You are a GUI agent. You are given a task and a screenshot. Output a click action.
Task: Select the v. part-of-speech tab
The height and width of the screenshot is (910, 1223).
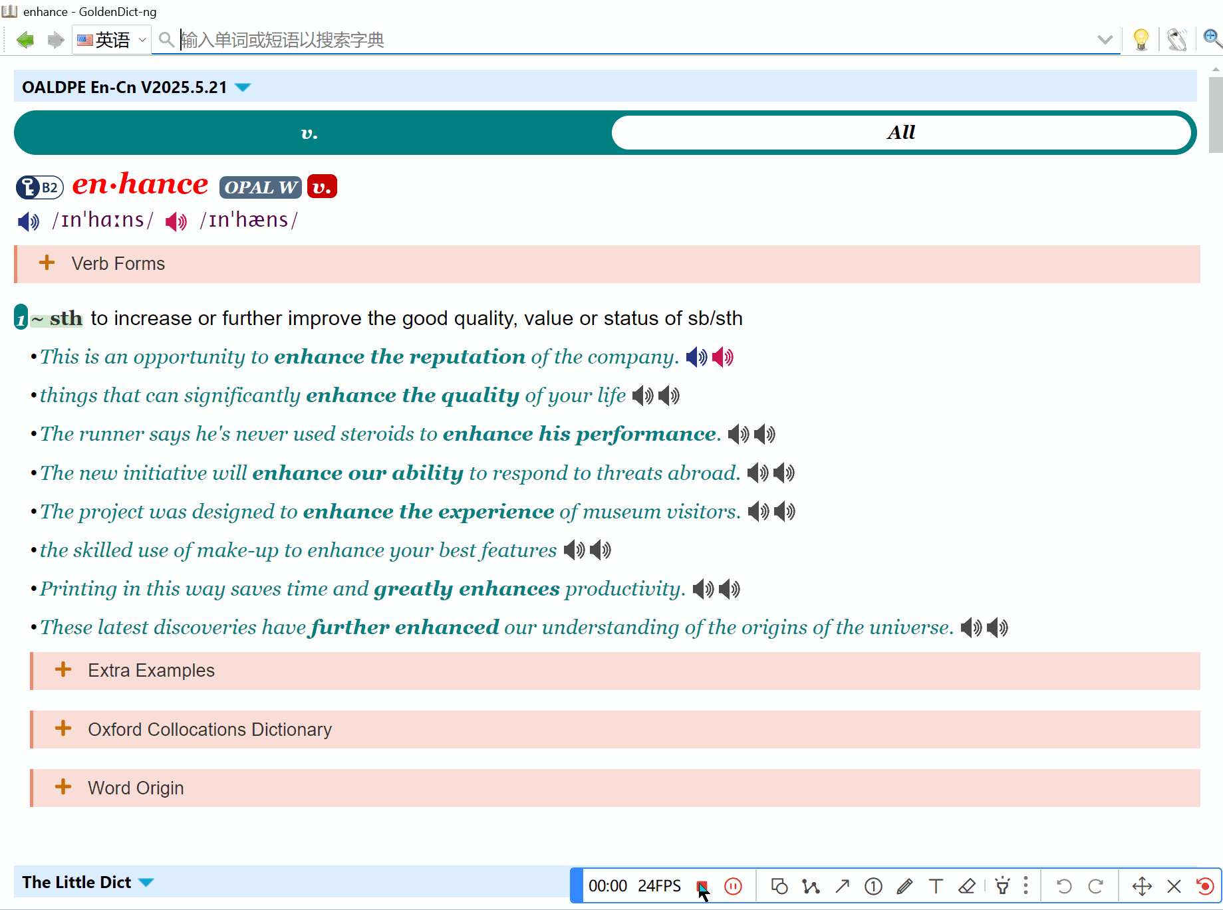309,133
